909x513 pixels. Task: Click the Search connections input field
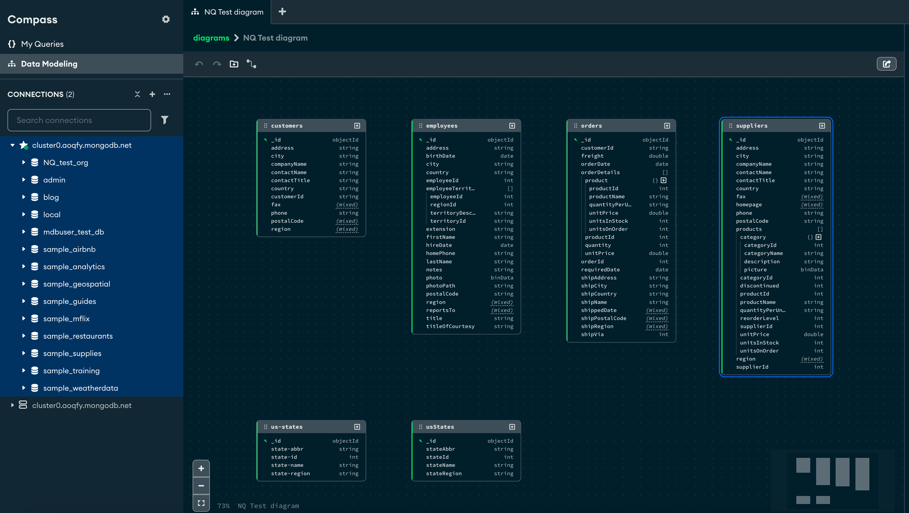(79, 120)
